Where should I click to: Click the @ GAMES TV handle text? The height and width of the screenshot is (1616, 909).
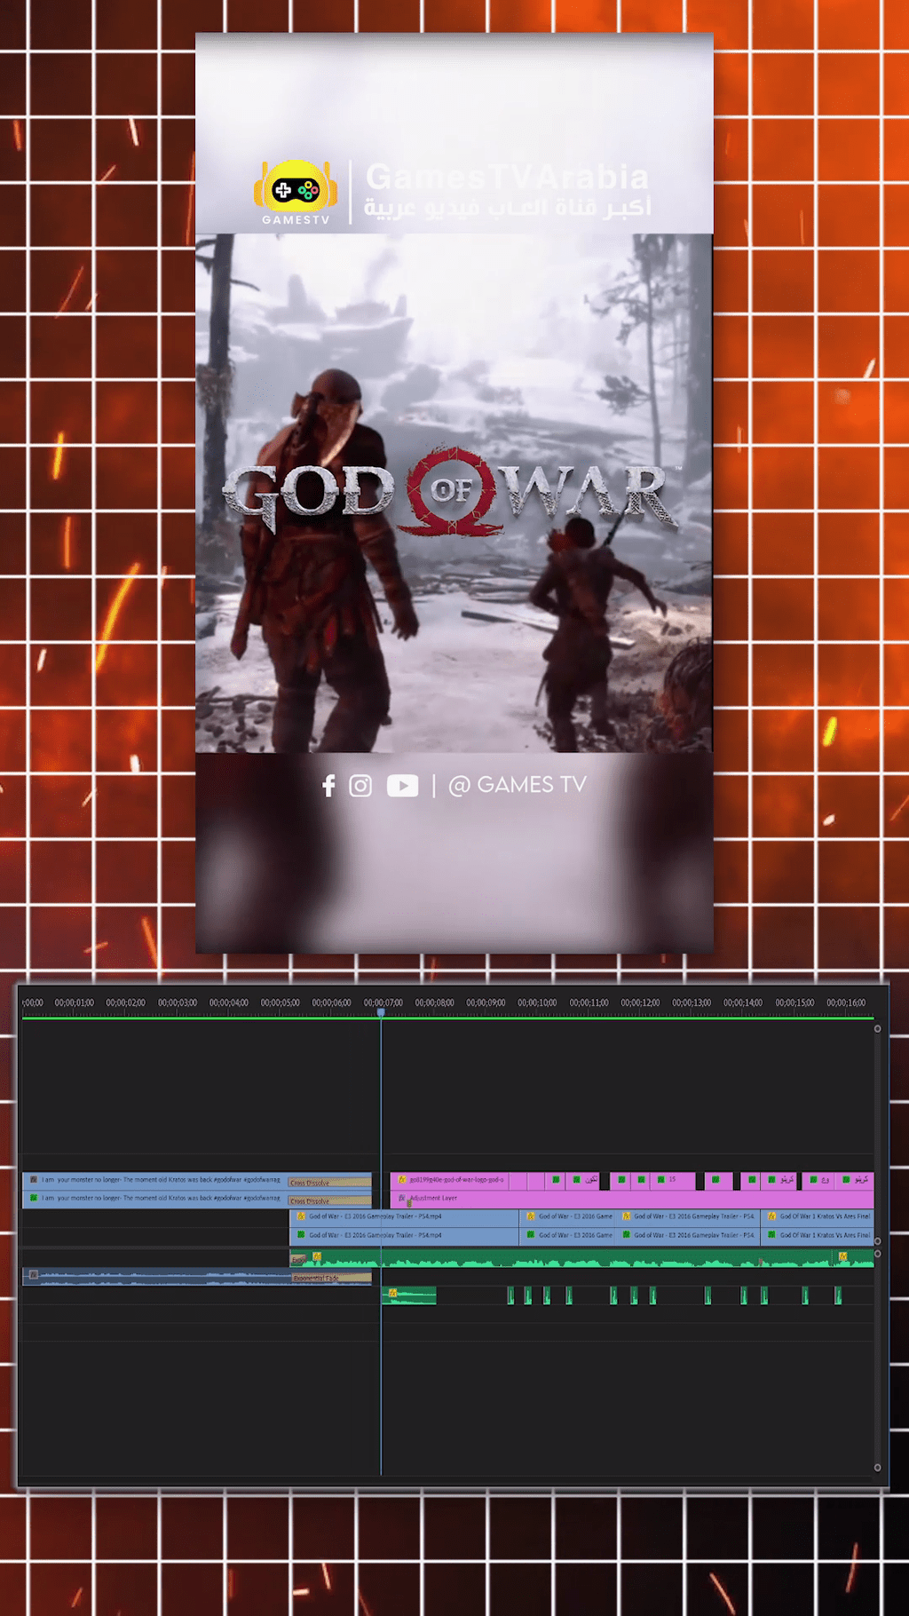[518, 785]
